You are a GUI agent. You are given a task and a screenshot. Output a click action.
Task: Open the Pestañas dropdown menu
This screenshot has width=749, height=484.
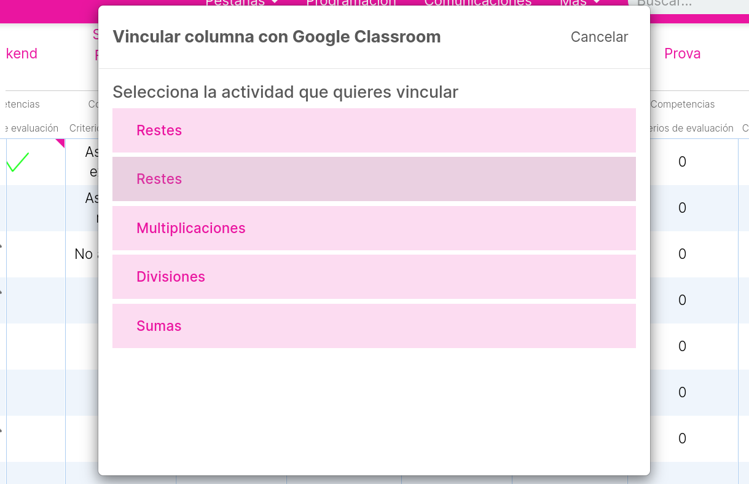[x=241, y=3]
